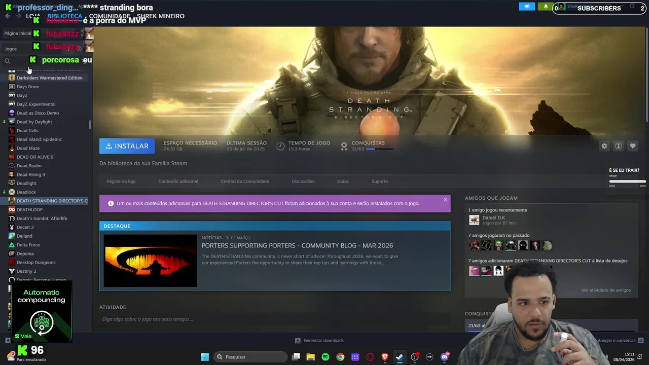Image resolution: width=649 pixels, height=365 pixels.
Task: Switch to Página na loja tab
Action: 121,181
